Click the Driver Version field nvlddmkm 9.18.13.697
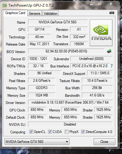 (x=70, y=102)
